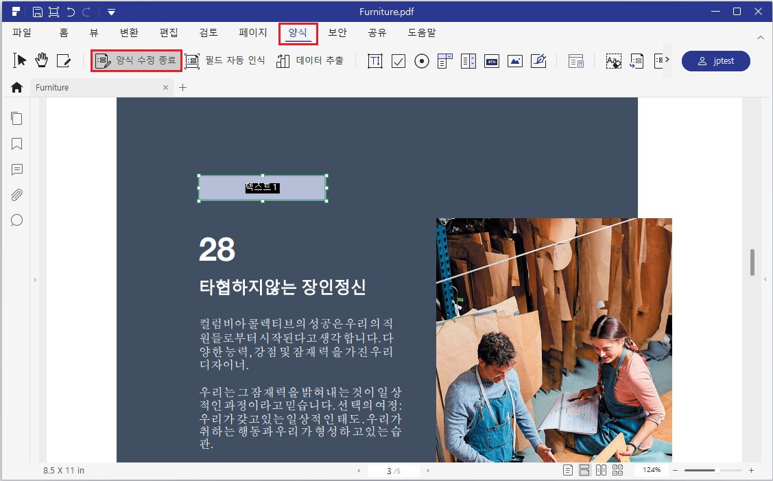Expand the right side panel arrow
773x481 pixels.
point(765,280)
